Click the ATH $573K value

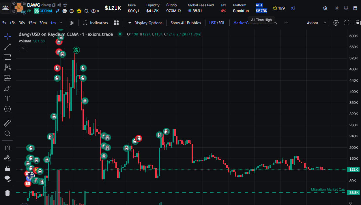(x=261, y=11)
